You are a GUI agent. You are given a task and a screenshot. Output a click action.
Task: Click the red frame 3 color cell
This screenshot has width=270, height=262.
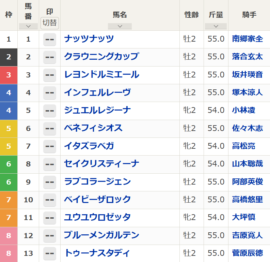(x=9, y=75)
